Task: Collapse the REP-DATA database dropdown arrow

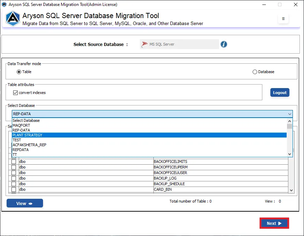Action: click(x=289, y=114)
